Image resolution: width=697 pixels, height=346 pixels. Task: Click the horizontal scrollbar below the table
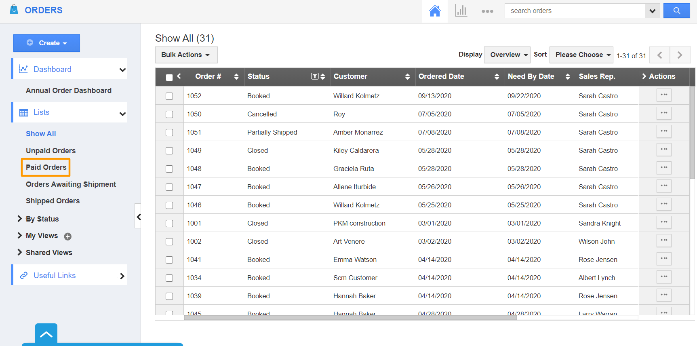[350, 318]
